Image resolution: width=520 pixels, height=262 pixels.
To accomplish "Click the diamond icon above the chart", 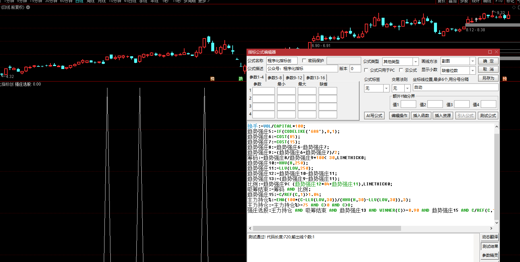I will click(x=514, y=7).
